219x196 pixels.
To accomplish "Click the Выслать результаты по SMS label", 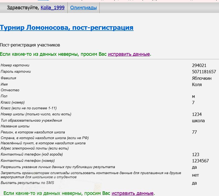I will click(27, 183).
